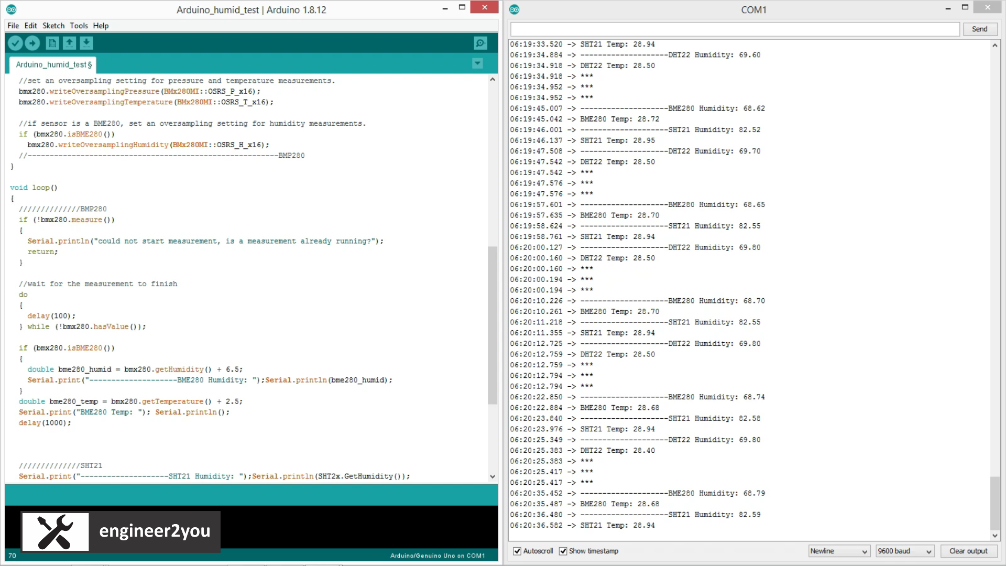Viewport: 1006px width, 566px height.
Task: Click Arduino logo in IDE title bar
Action: [x=11, y=9]
